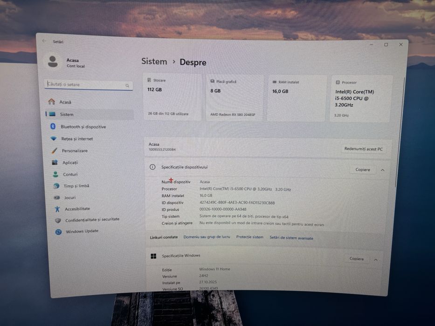Click the Windows 11 Home edition text

tap(214, 269)
